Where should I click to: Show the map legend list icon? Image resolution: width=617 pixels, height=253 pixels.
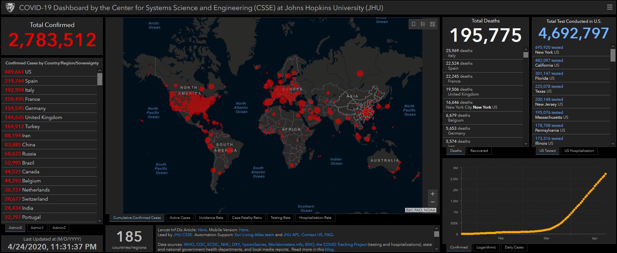point(423,24)
